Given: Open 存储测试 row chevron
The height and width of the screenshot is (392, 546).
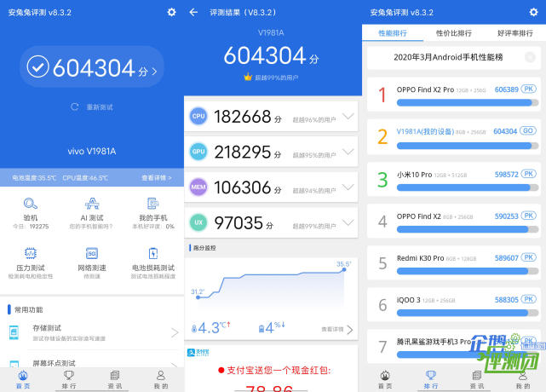Looking at the screenshot, I should pos(175,332).
